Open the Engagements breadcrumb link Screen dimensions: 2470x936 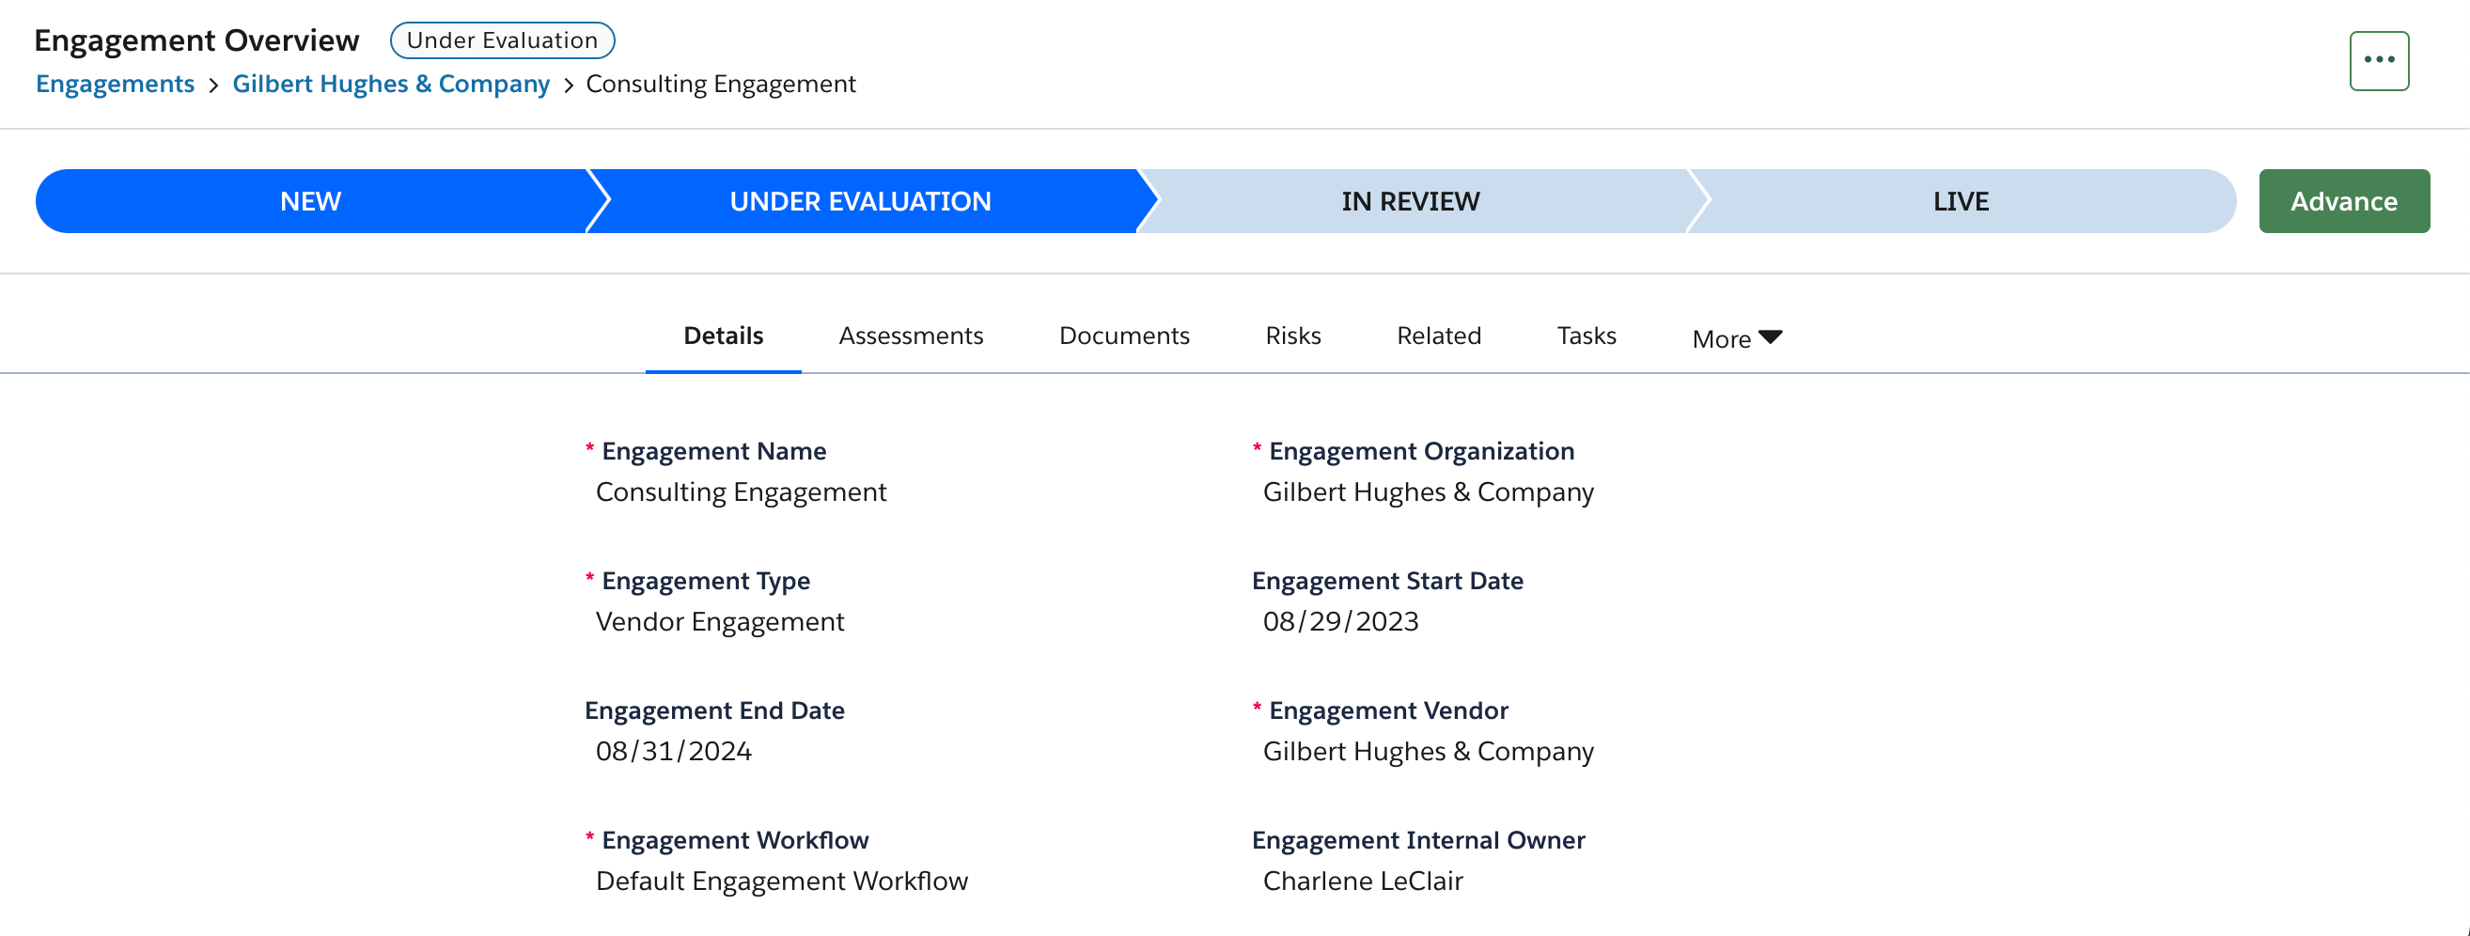tap(114, 84)
